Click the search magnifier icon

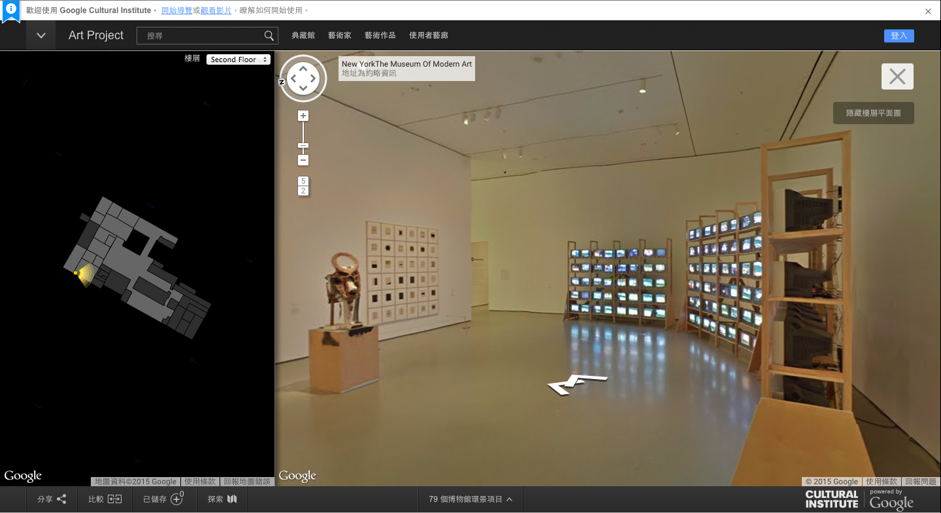[x=269, y=36]
